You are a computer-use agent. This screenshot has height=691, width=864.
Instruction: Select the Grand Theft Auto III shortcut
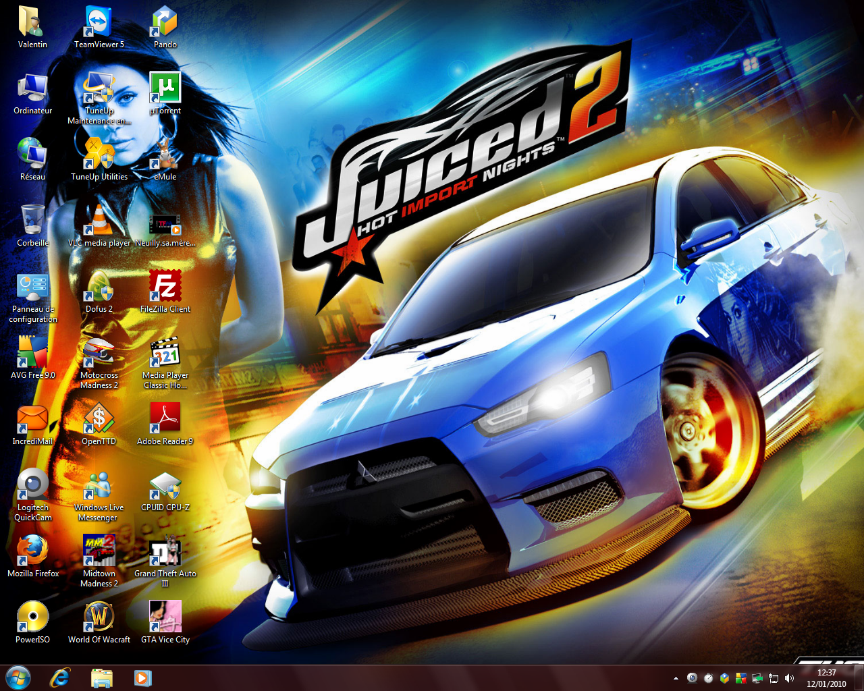[165, 561]
